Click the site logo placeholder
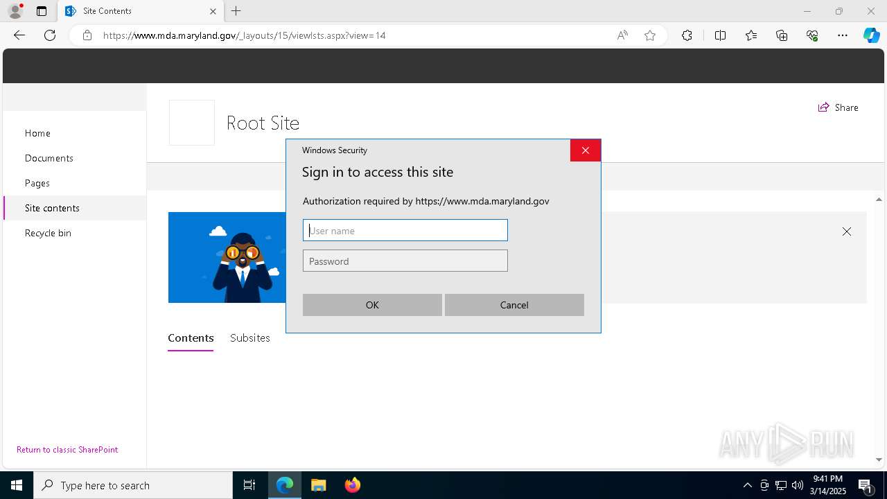 pyautogui.click(x=192, y=123)
